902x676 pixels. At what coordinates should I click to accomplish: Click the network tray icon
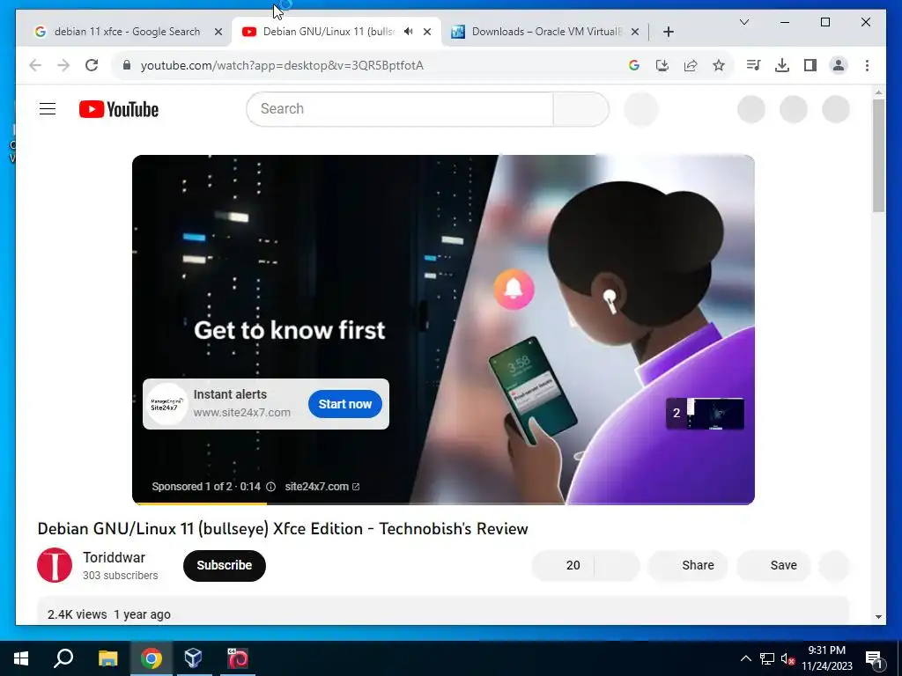tap(767, 658)
